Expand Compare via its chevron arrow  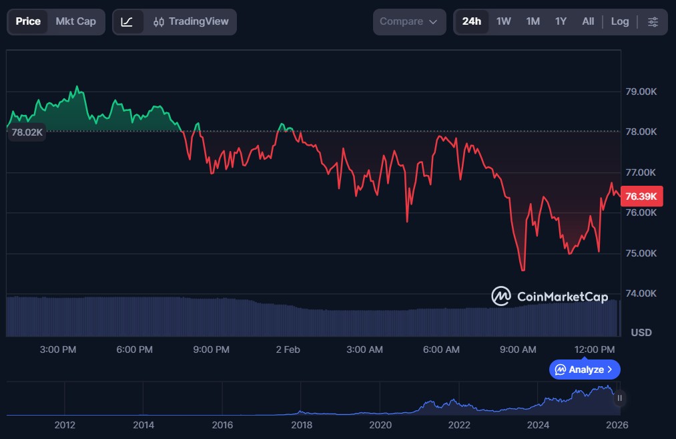point(433,22)
